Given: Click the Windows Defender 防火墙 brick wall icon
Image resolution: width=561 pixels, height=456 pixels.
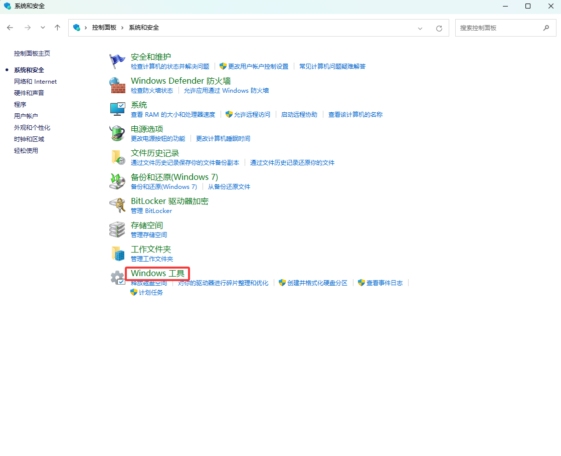Looking at the screenshot, I should pyautogui.click(x=117, y=86).
